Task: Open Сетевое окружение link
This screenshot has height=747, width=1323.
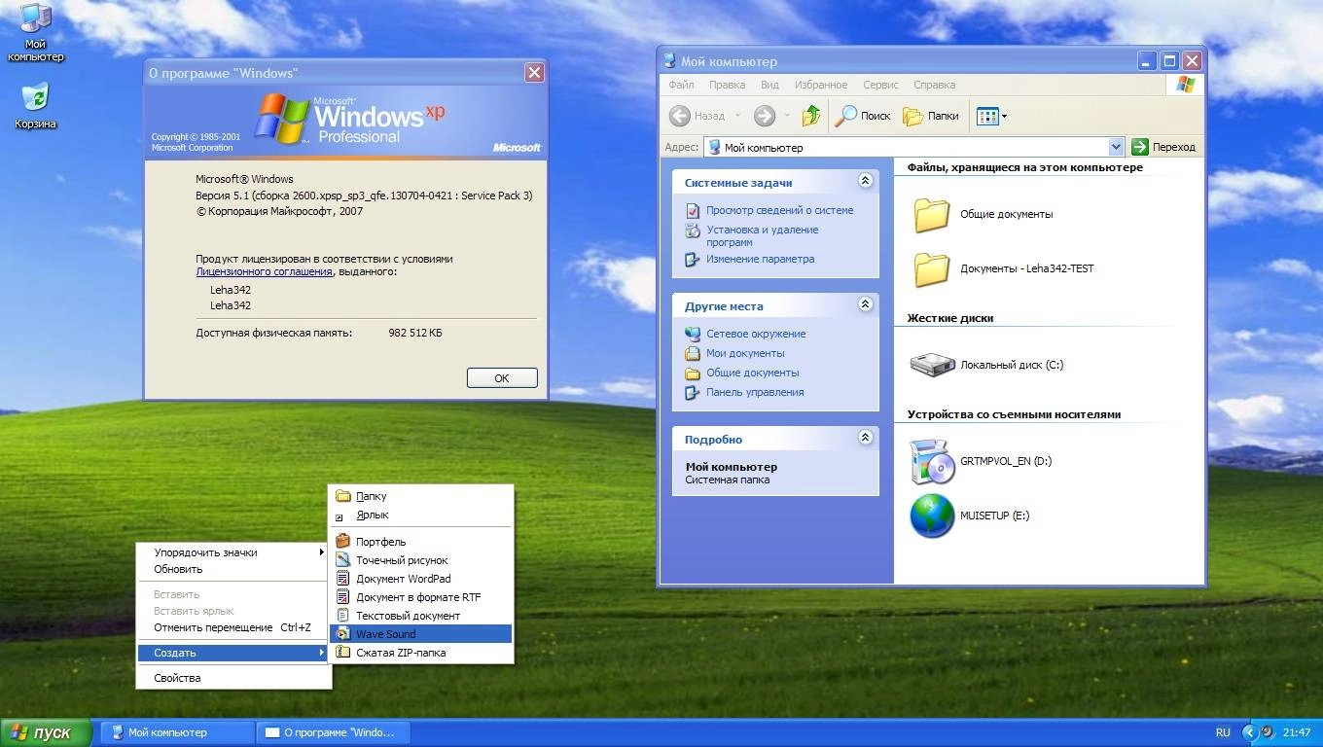Action: [756, 334]
